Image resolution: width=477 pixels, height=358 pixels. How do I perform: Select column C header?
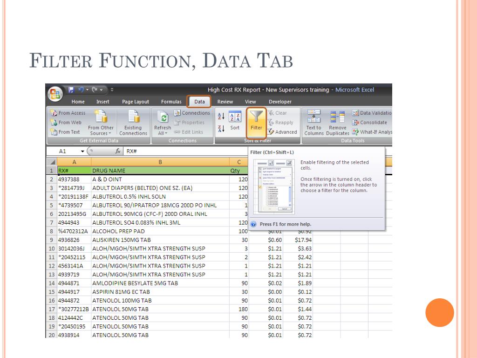[x=239, y=162]
